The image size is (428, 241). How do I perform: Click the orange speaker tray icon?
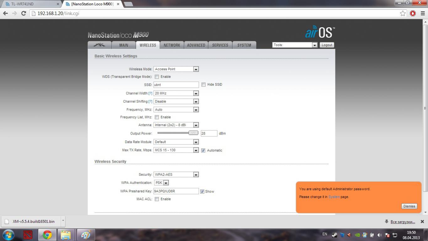pos(350,235)
